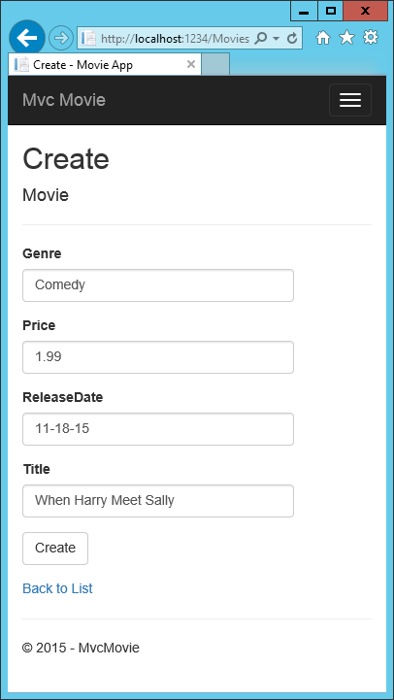Open a new blank tab
This screenshot has width=394, height=700.
[215, 64]
